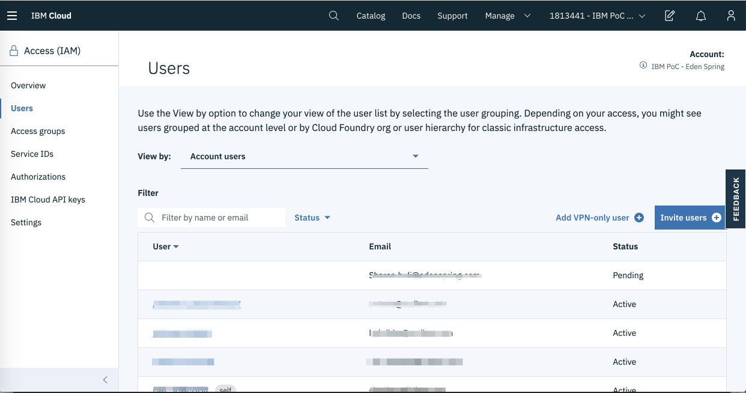Open the hamburger navigation menu

[x=12, y=16]
